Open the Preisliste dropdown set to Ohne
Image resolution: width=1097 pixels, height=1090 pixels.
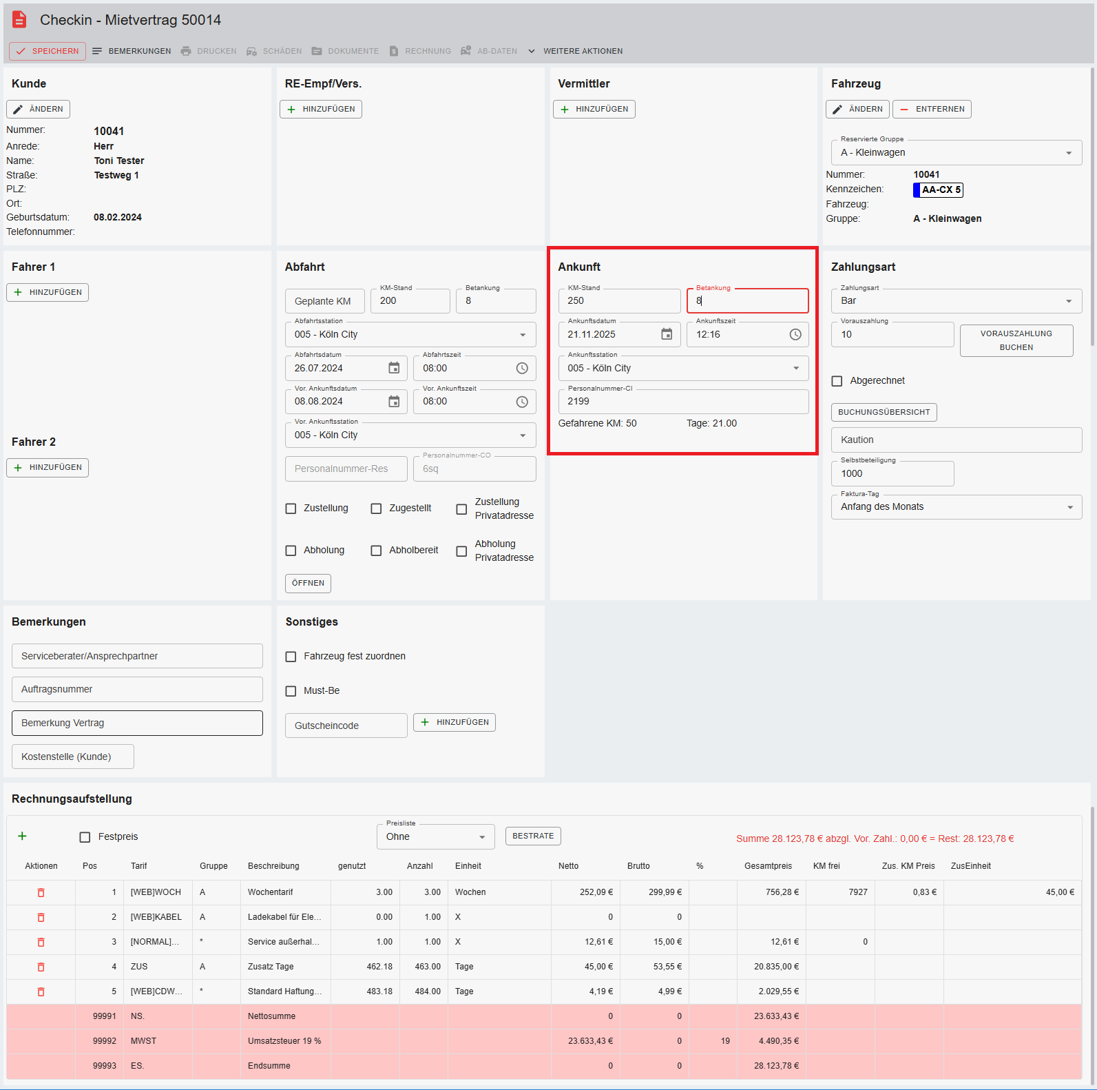(x=435, y=837)
